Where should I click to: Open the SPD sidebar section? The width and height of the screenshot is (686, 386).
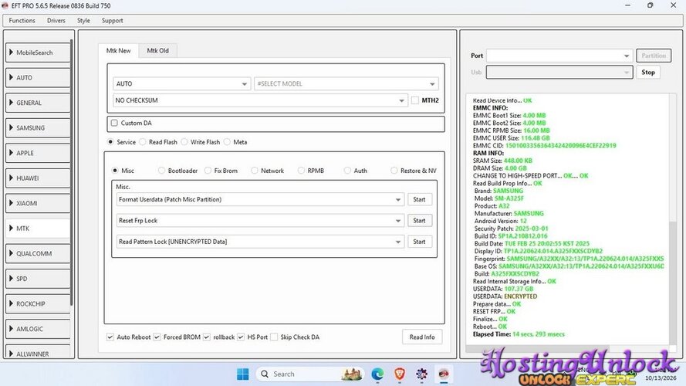pos(38,279)
